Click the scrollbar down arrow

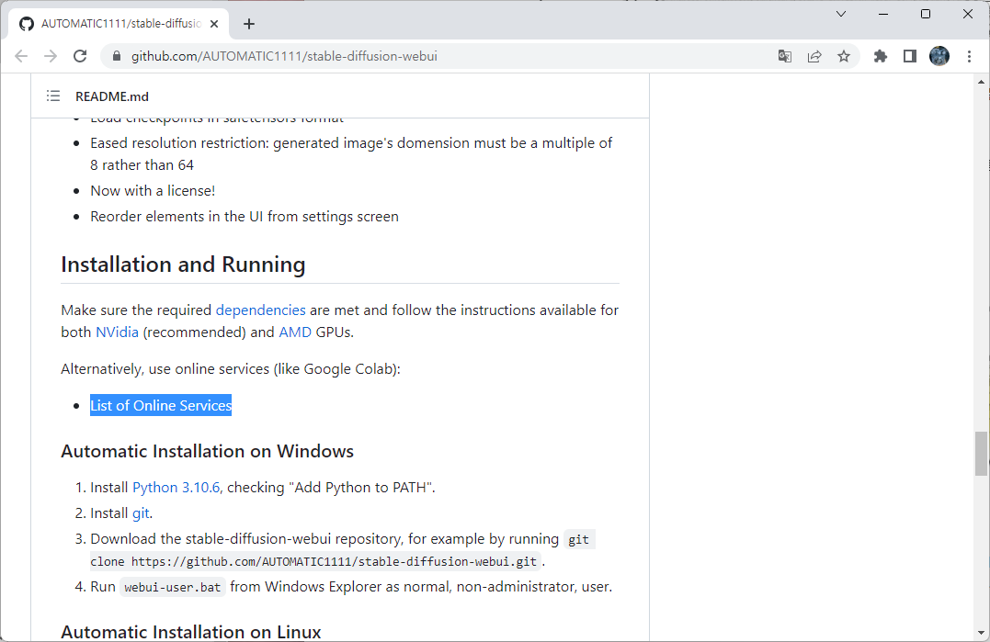coord(981,633)
